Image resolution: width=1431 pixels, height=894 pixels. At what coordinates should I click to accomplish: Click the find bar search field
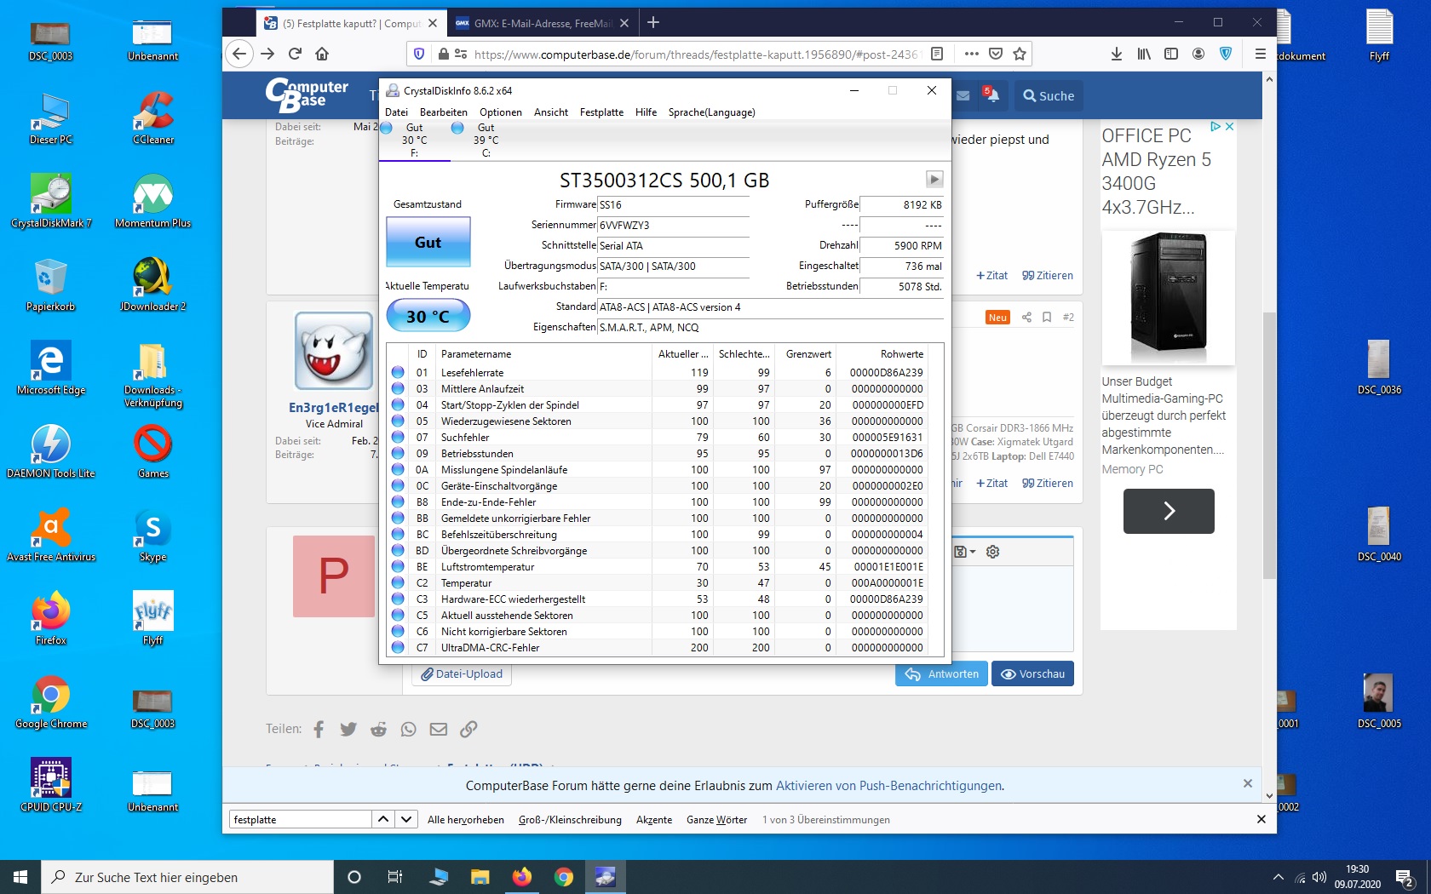tap(300, 819)
